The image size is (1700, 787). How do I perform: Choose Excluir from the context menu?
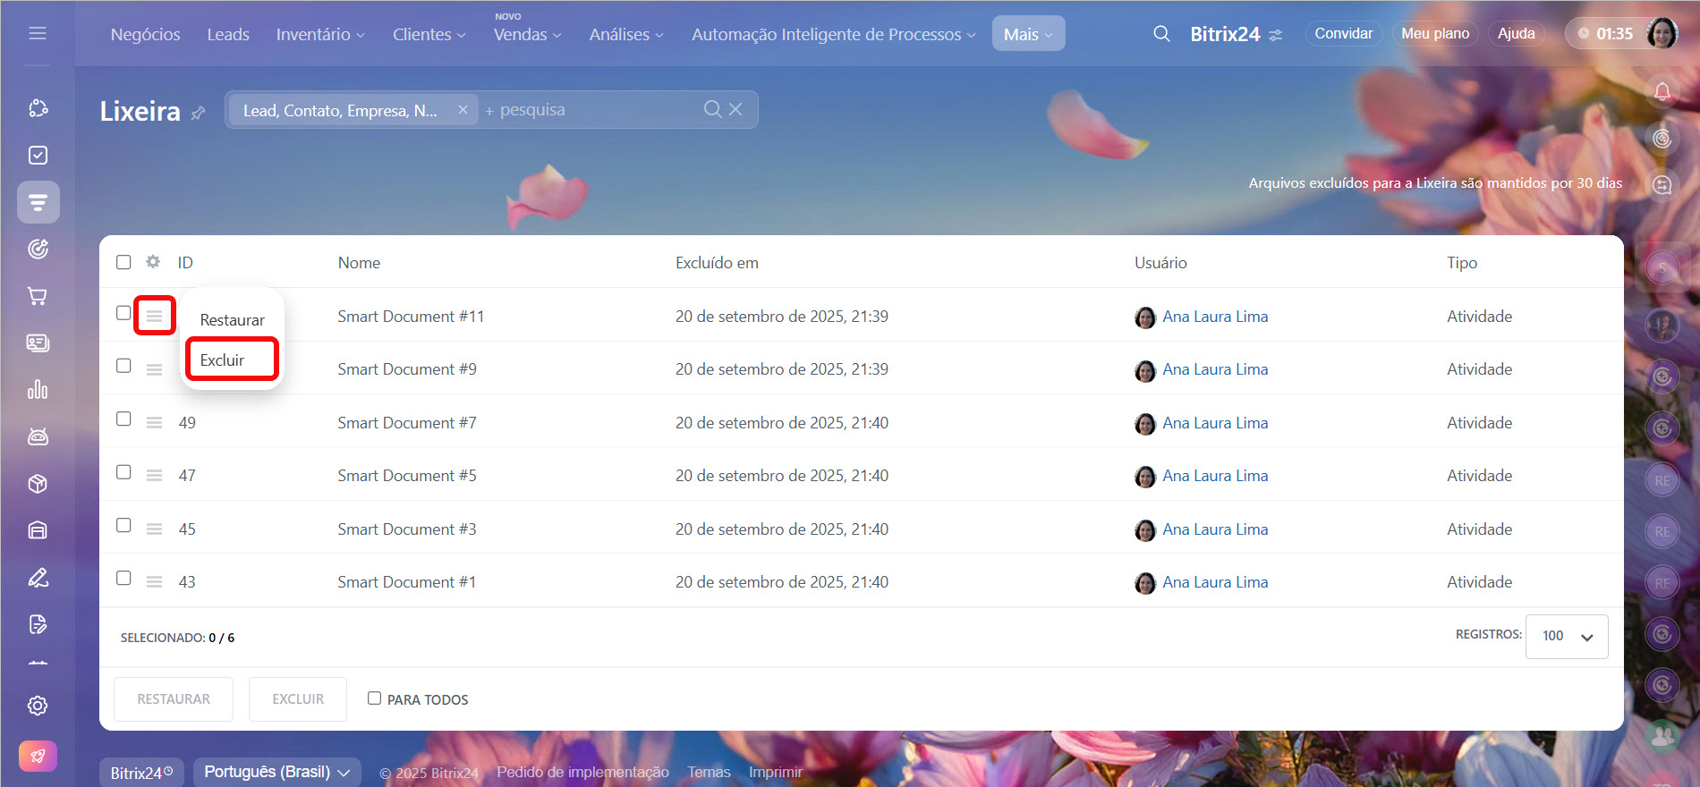pyautogui.click(x=223, y=360)
